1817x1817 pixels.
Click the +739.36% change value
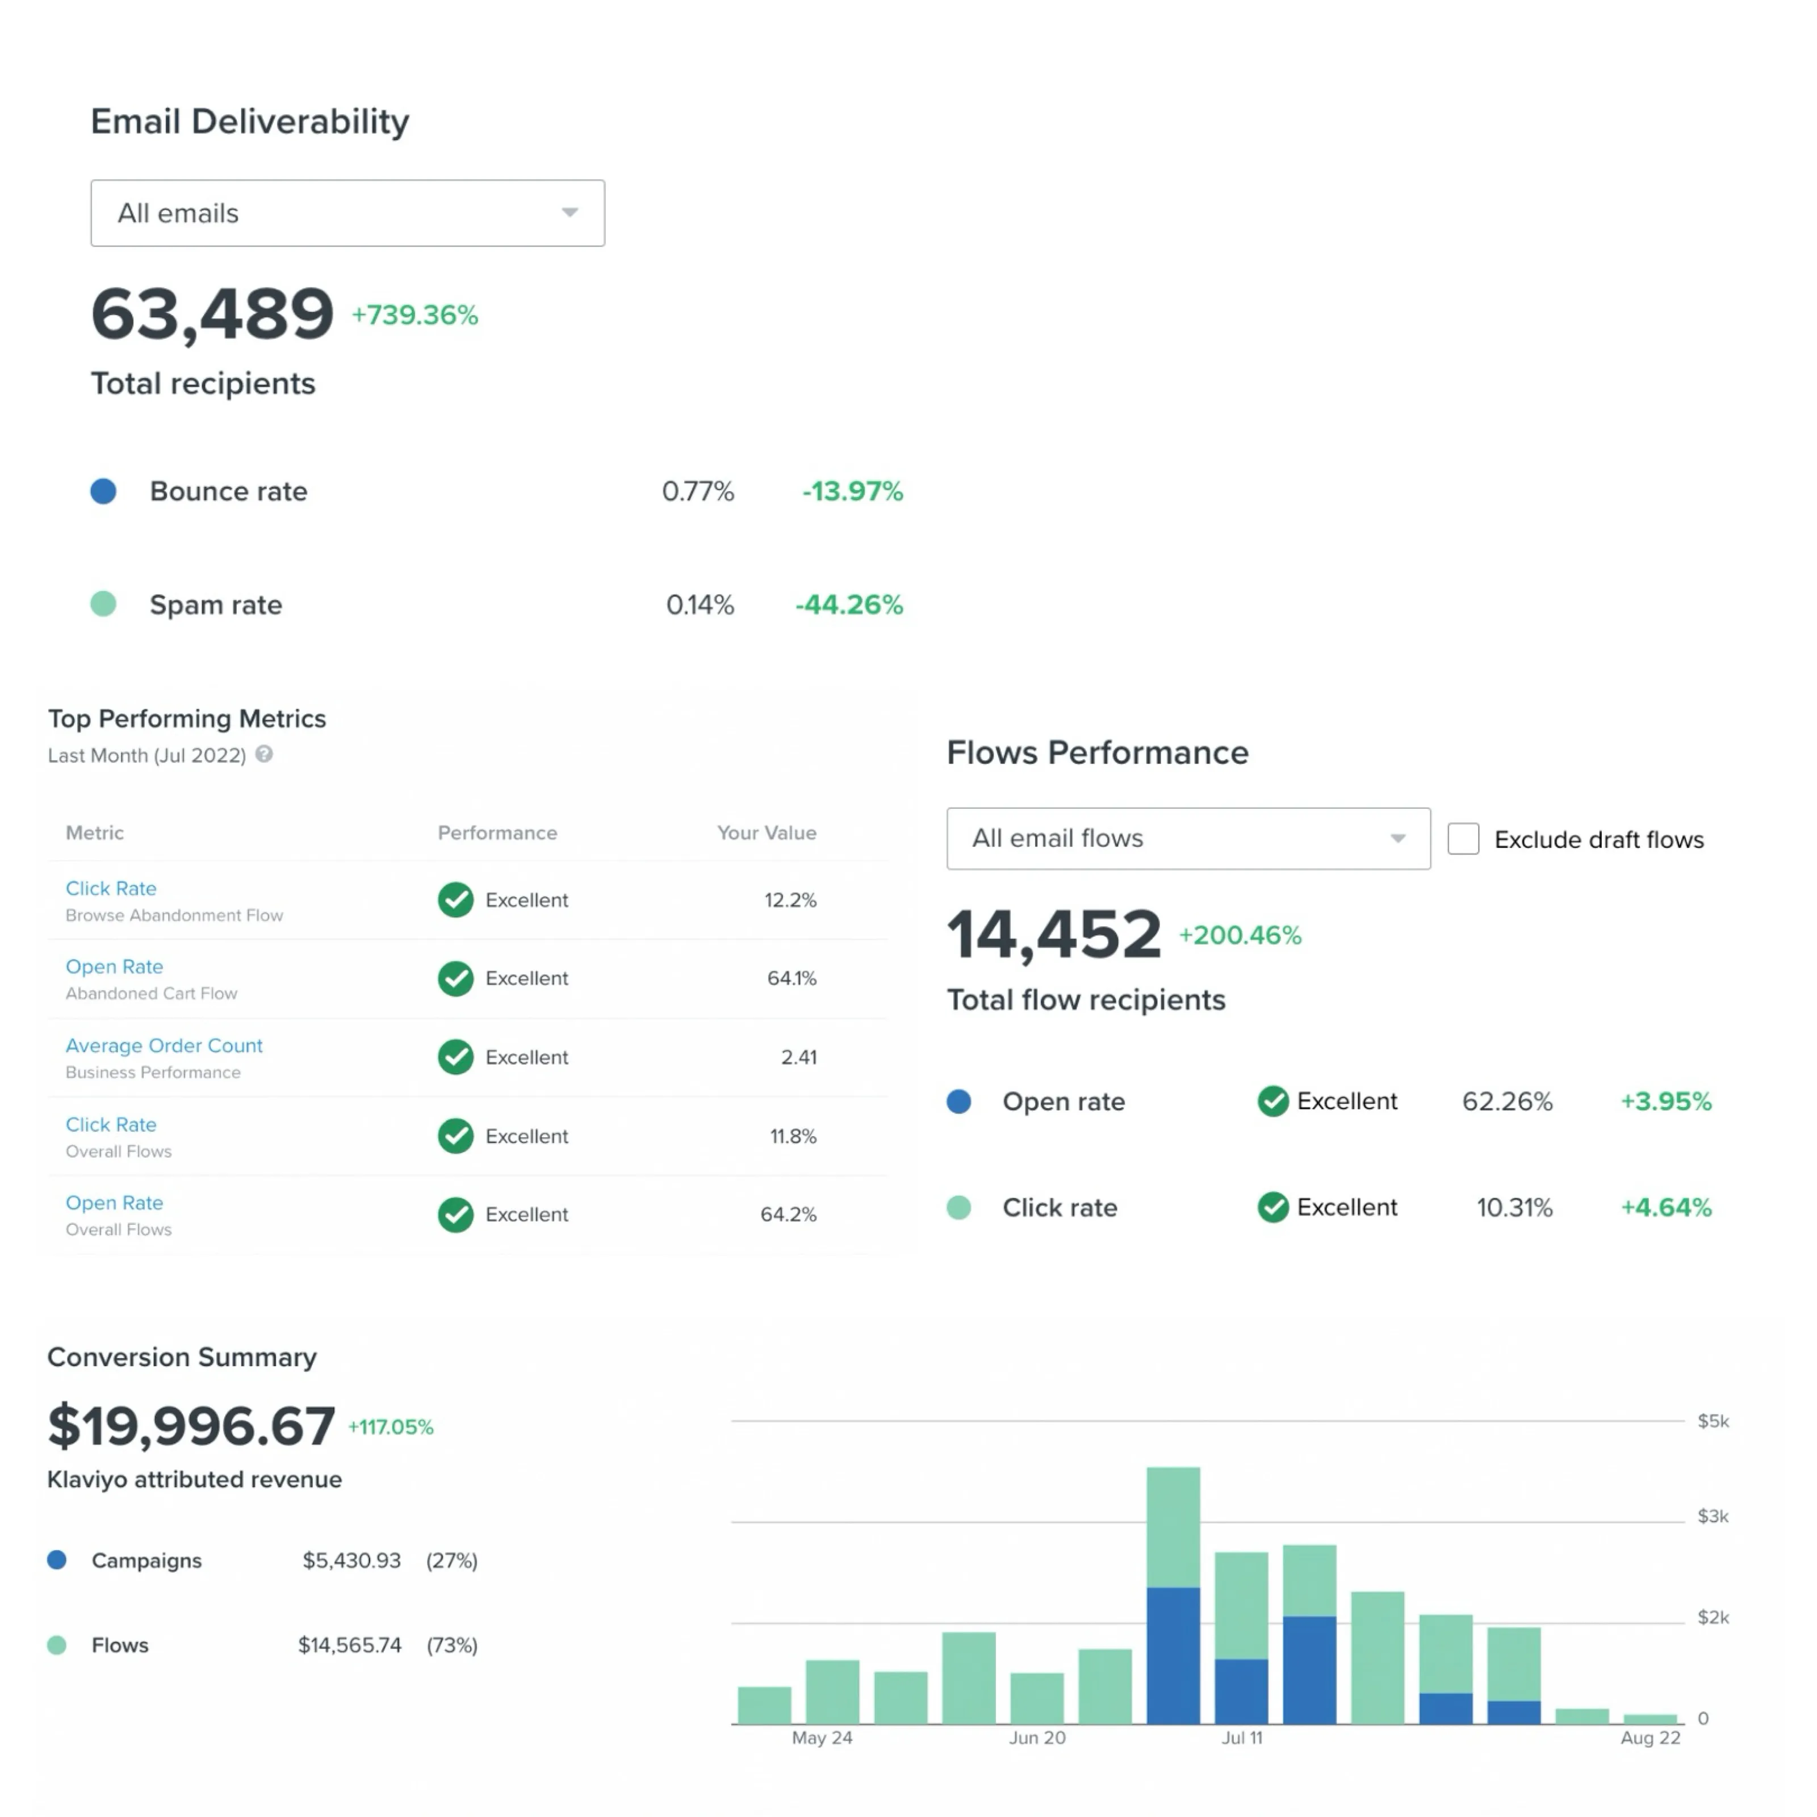pyautogui.click(x=415, y=315)
